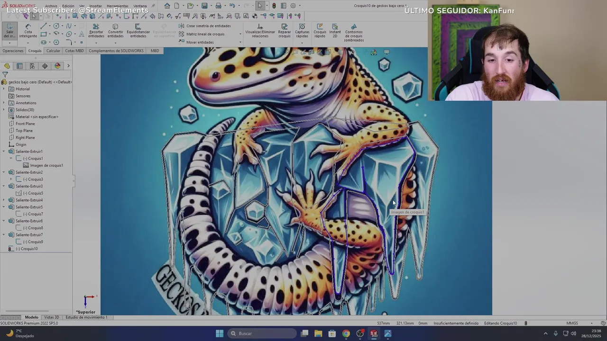This screenshot has width=607, height=341.
Task: Click the Save icon
Action: [204, 6]
